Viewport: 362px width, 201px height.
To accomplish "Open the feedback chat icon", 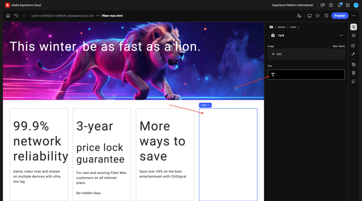I will [322, 5].
